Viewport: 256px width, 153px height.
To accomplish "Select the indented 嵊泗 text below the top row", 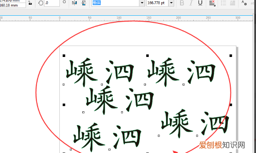I will pos(120,100).
